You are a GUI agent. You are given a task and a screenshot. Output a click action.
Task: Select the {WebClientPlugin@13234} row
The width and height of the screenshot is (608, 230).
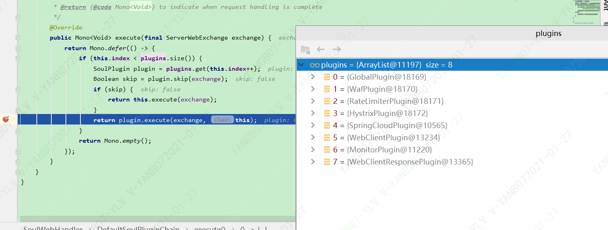(x=452, y=137)
